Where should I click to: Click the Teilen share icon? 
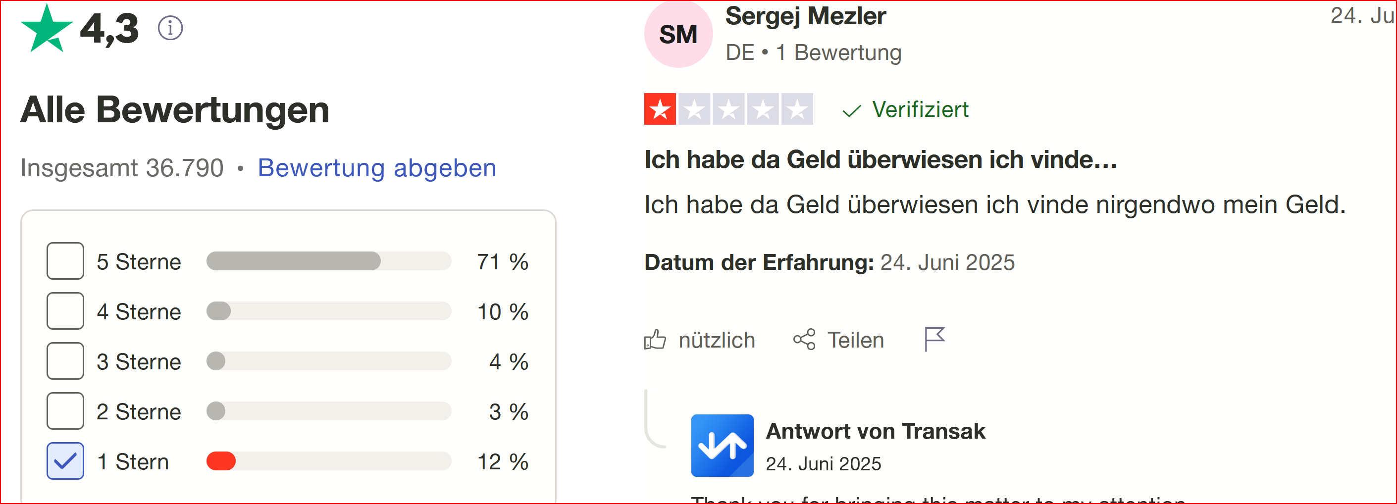tap(804, 340)
